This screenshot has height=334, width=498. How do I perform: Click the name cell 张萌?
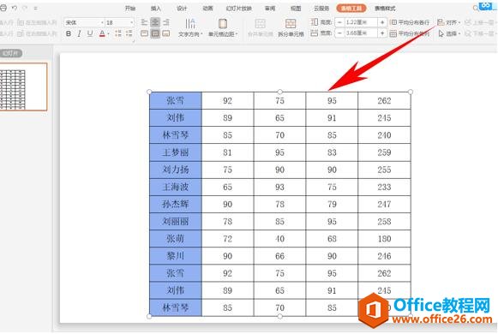[176, 239]
